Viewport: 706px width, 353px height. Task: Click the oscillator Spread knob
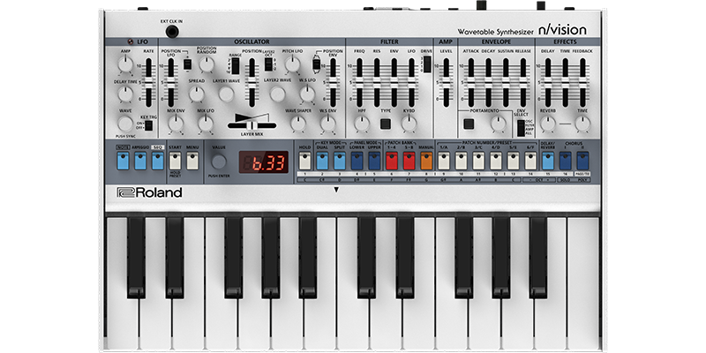[x=196, y=94]
